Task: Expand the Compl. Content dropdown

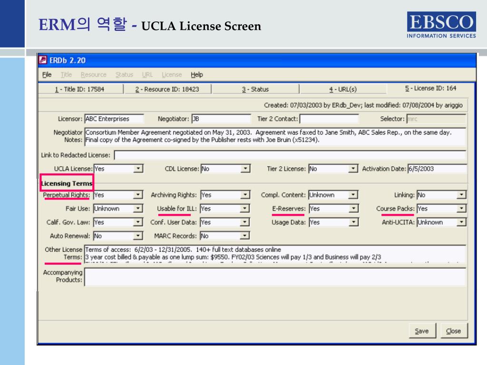Action: tap(353, 194)
